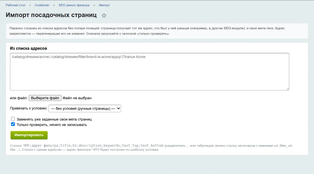This screenshot has width=314, height=174.
Task: Go to the Codebrain breadcrumb
Action: click(x=42, y=5)
